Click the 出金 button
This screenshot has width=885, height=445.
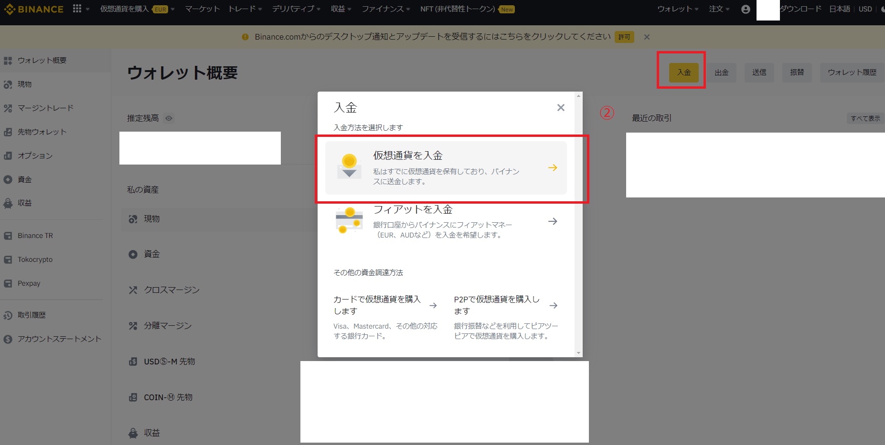722,72
